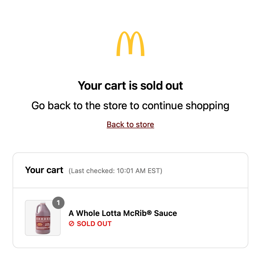262x270 pixels.
Task: Click the red sold-out prohibition icon
Action: (72, 224)
